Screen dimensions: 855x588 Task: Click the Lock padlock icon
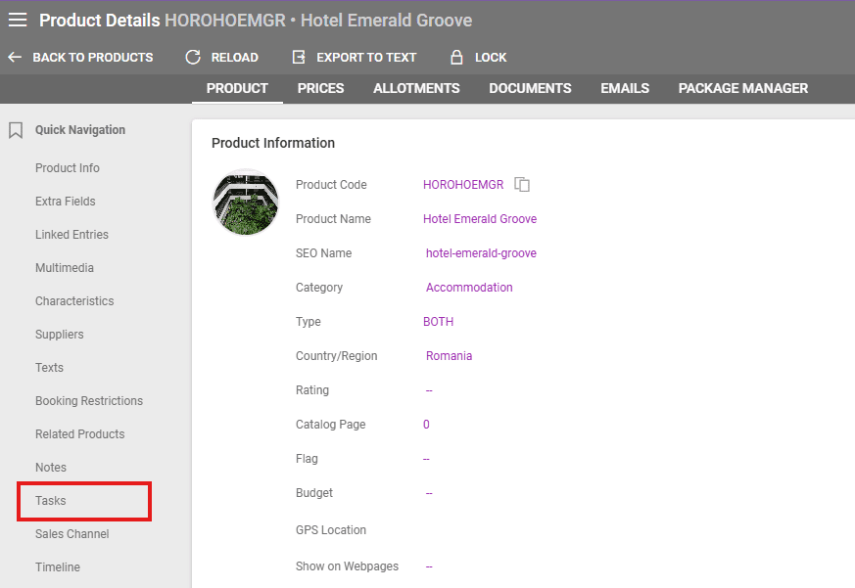click(456, 58)
